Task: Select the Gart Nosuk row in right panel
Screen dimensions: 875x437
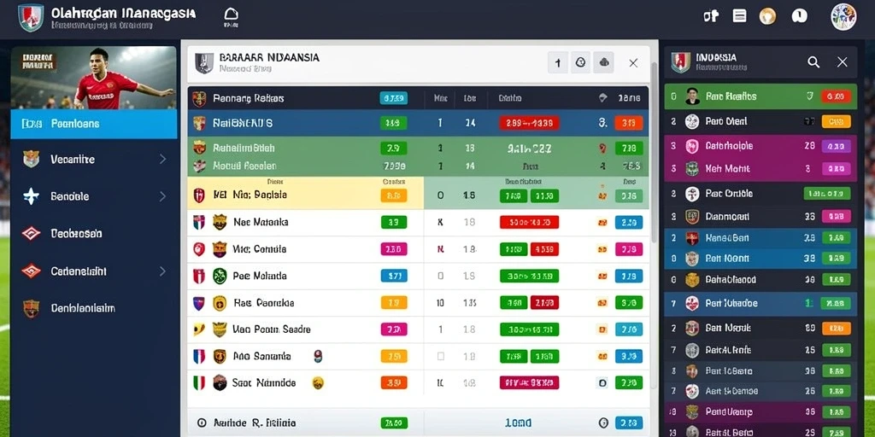Action: 760,329
